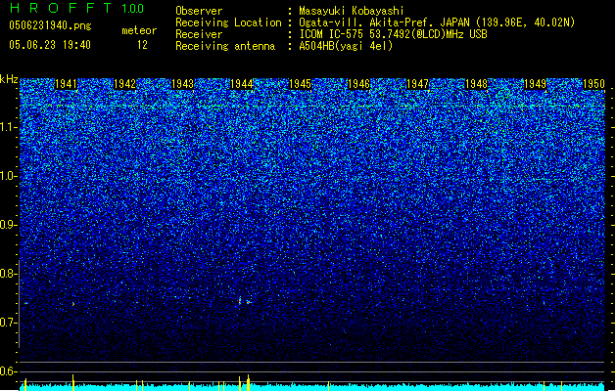Click the Receiving antenna field label
The width and height of the screenshot is (616, 391).
click(225, 46)
